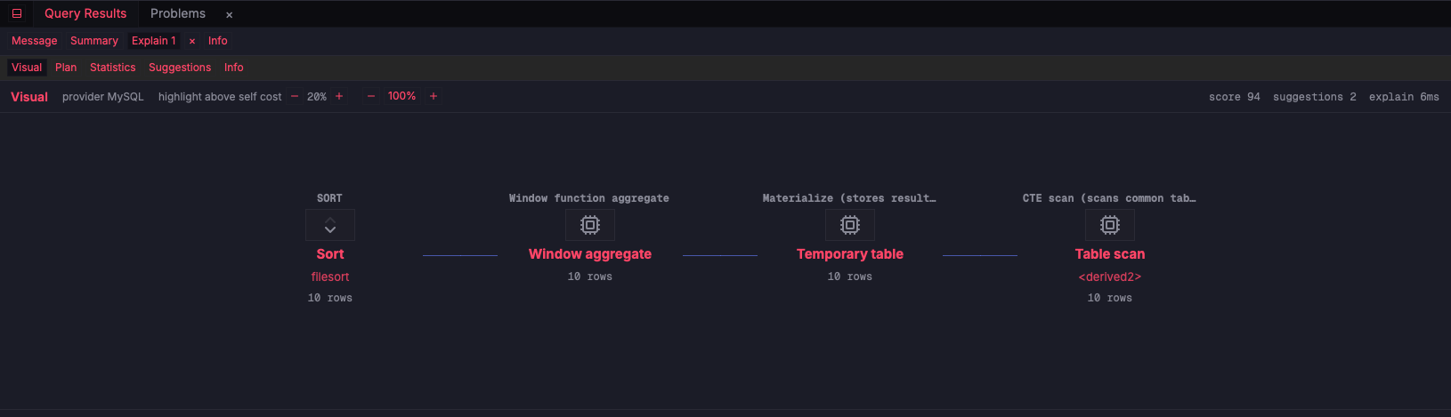Screen dimensions: 1451x417
Task: Select the Explain 1 tab
Action: coord(154,41)
